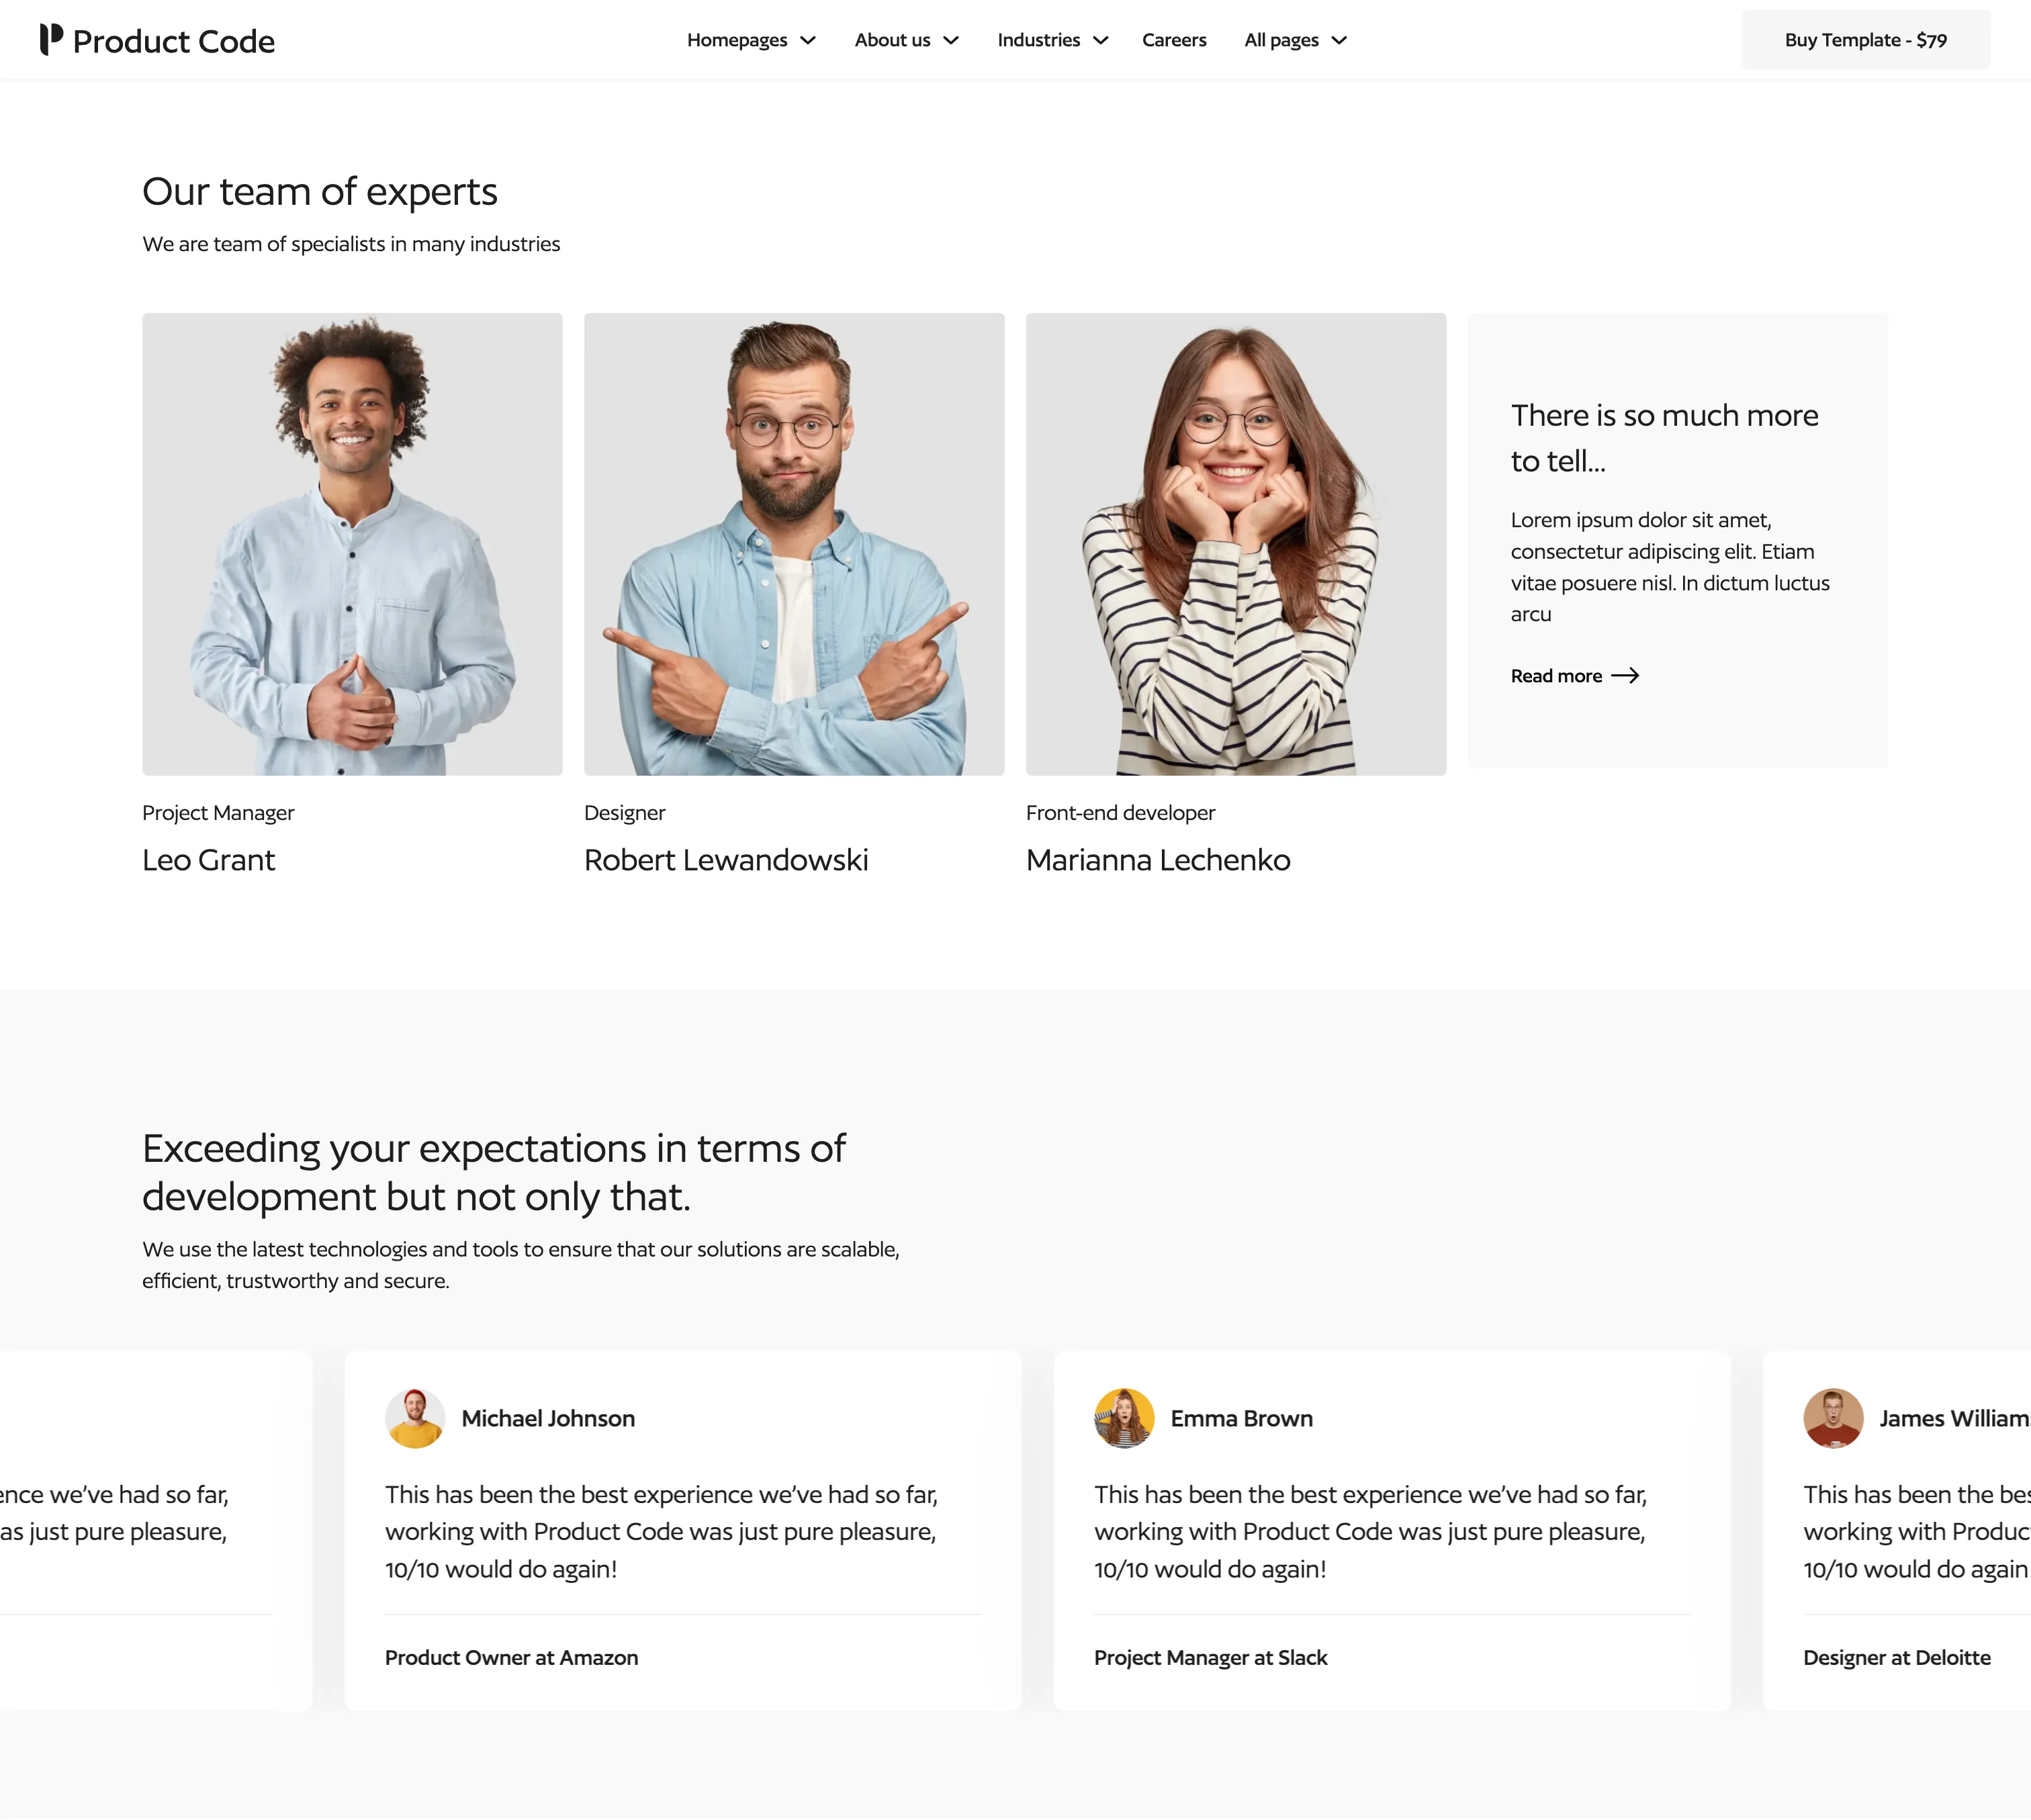Image resolution: width=2031 pixels, height=1820 pixels.
Task: Click Designer at Deloitte text
Action: coord(1896,1657)
